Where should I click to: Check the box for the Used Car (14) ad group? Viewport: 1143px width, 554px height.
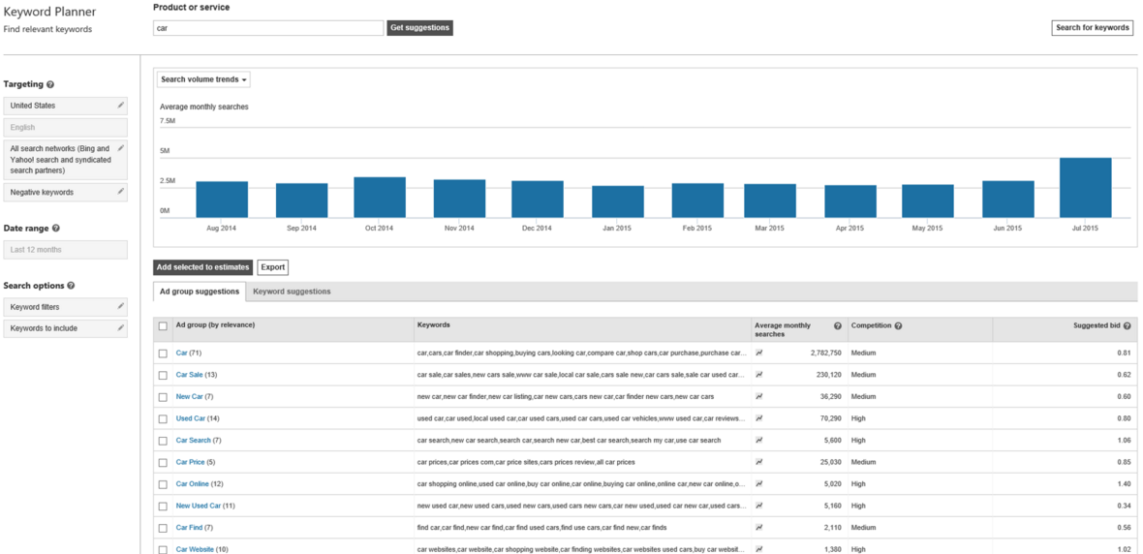(x=163, y=419)
